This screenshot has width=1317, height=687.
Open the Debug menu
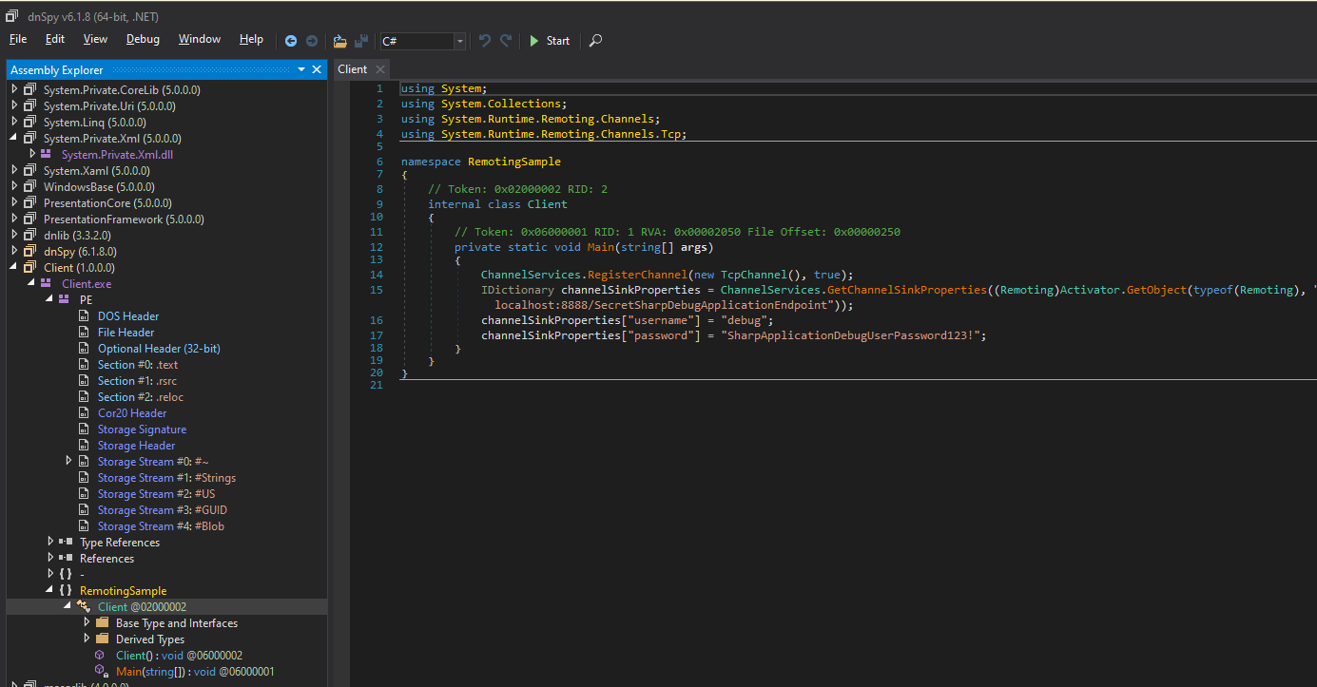click(143, 39)
